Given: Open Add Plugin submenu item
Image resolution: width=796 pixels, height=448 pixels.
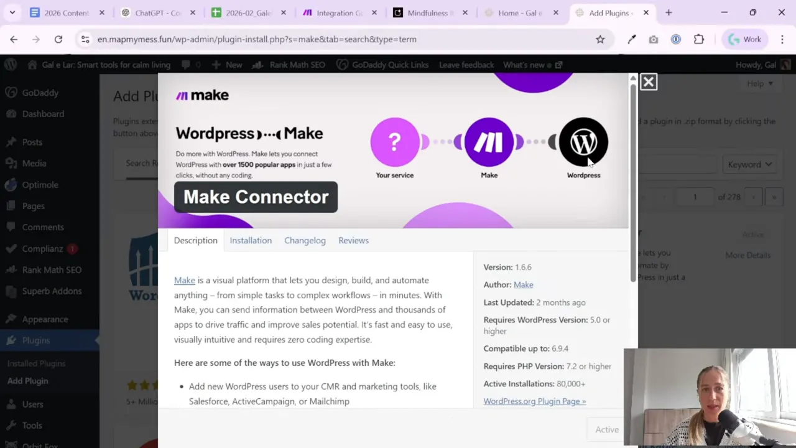Looking at the screenshot, I should pyautogui.click(x=27, y=381).
